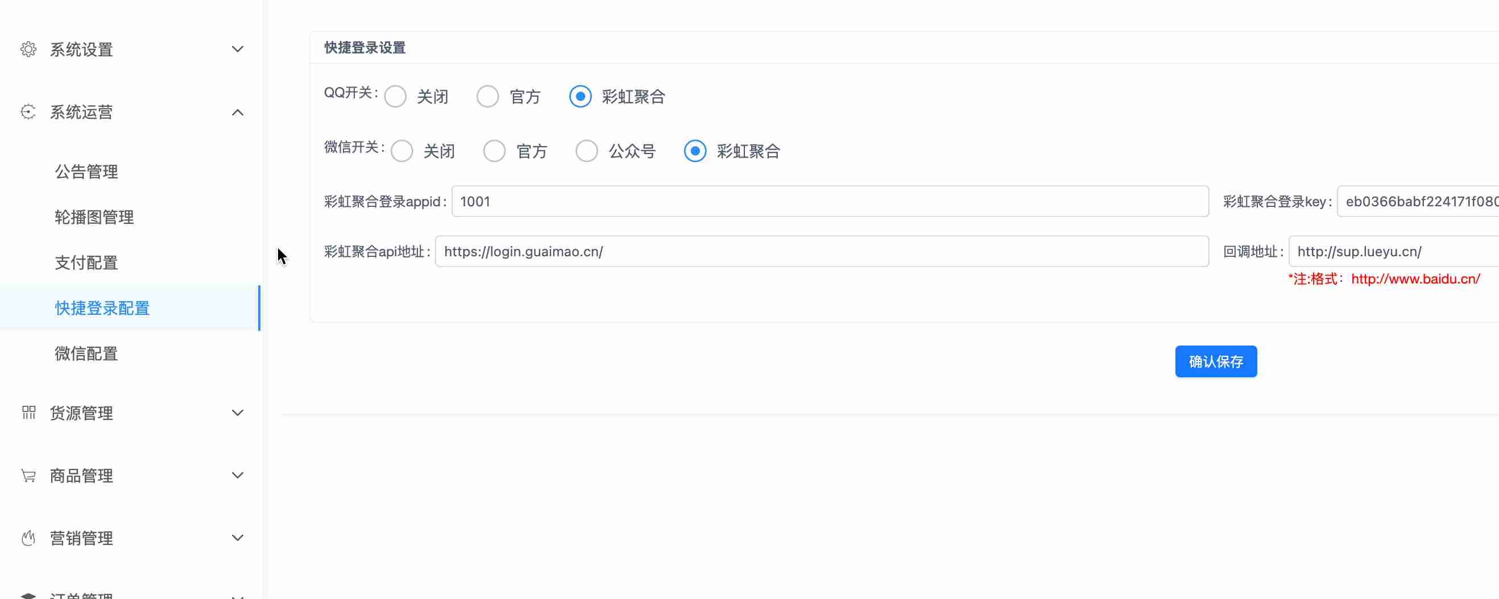Expand the 营销管理 chevron arrow
This screenshot has height=599, width=1499.
click(238, 538)
